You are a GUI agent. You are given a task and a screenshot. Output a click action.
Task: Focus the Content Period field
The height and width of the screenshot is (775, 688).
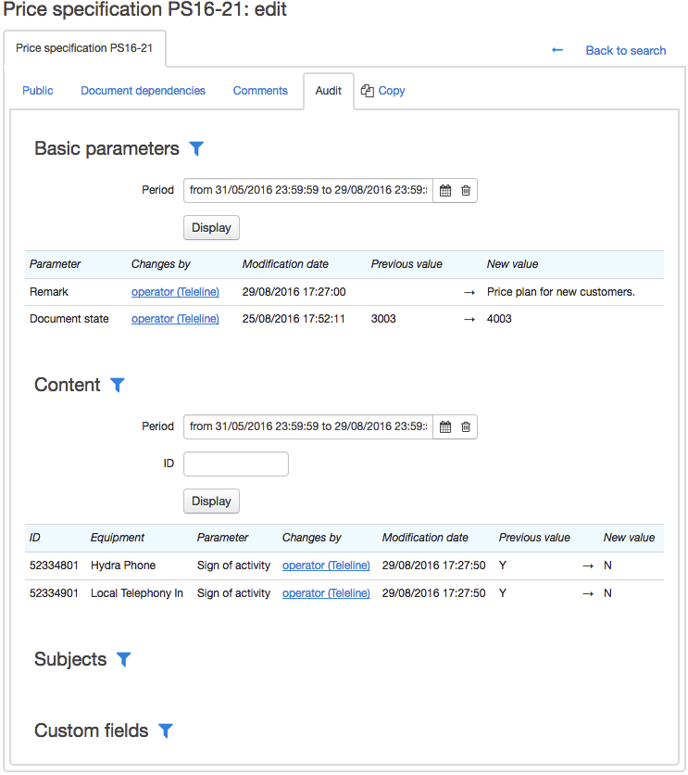point(308,426)
